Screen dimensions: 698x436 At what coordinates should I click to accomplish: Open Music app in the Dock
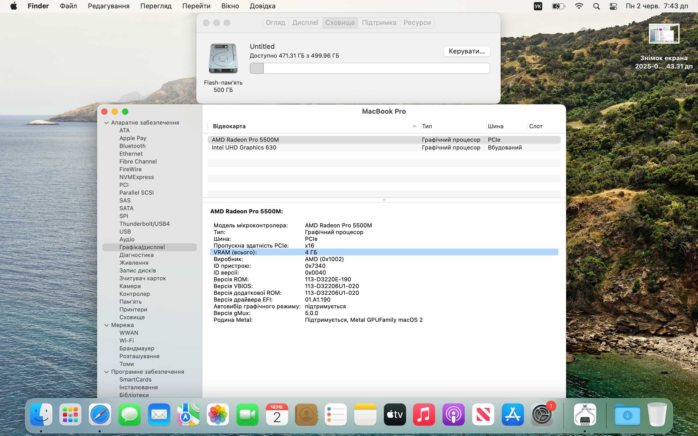(x=424, y=415)
